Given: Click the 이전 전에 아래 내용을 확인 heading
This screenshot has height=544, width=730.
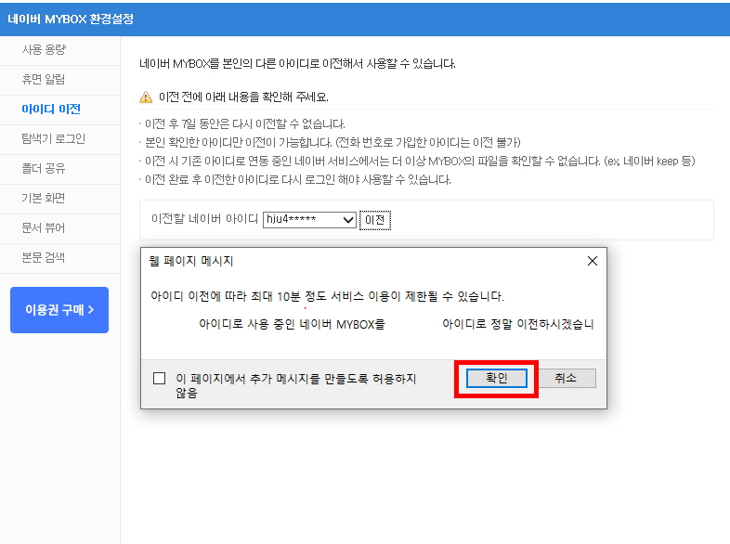Looking at the screenshot, I should click(243, 97).
